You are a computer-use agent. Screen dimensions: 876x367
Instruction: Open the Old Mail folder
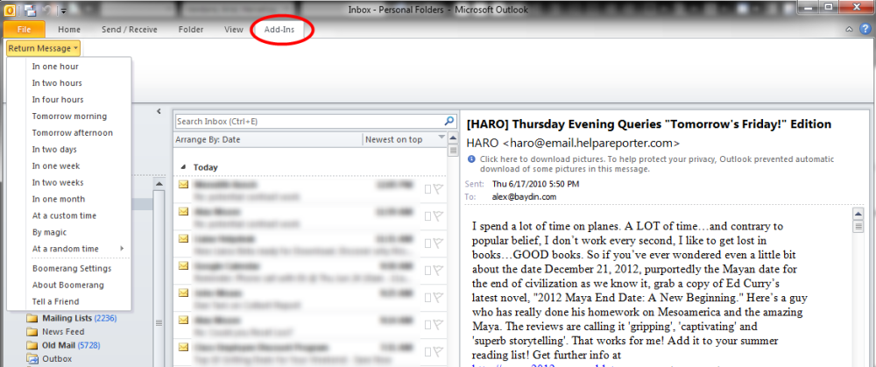click(63, 345)
